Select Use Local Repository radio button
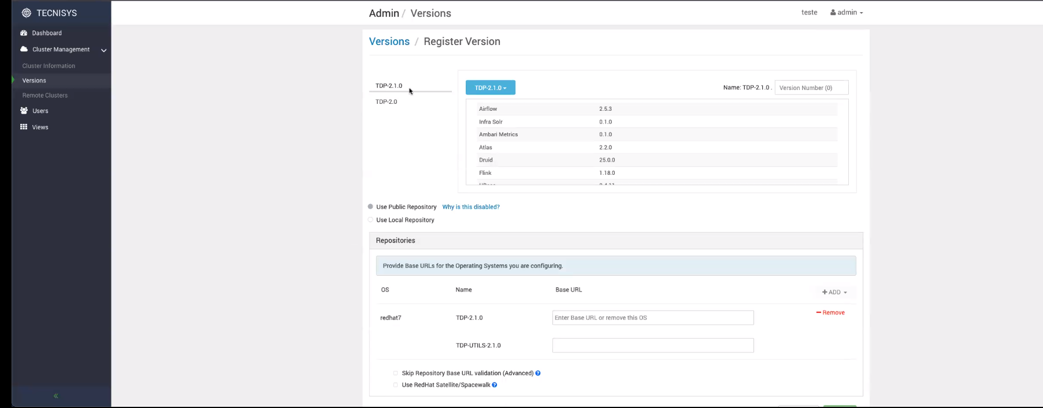Screen dimensions: 1043x408 [x=370, y=220]
